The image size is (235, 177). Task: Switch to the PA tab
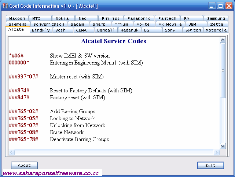pos(192,18)
